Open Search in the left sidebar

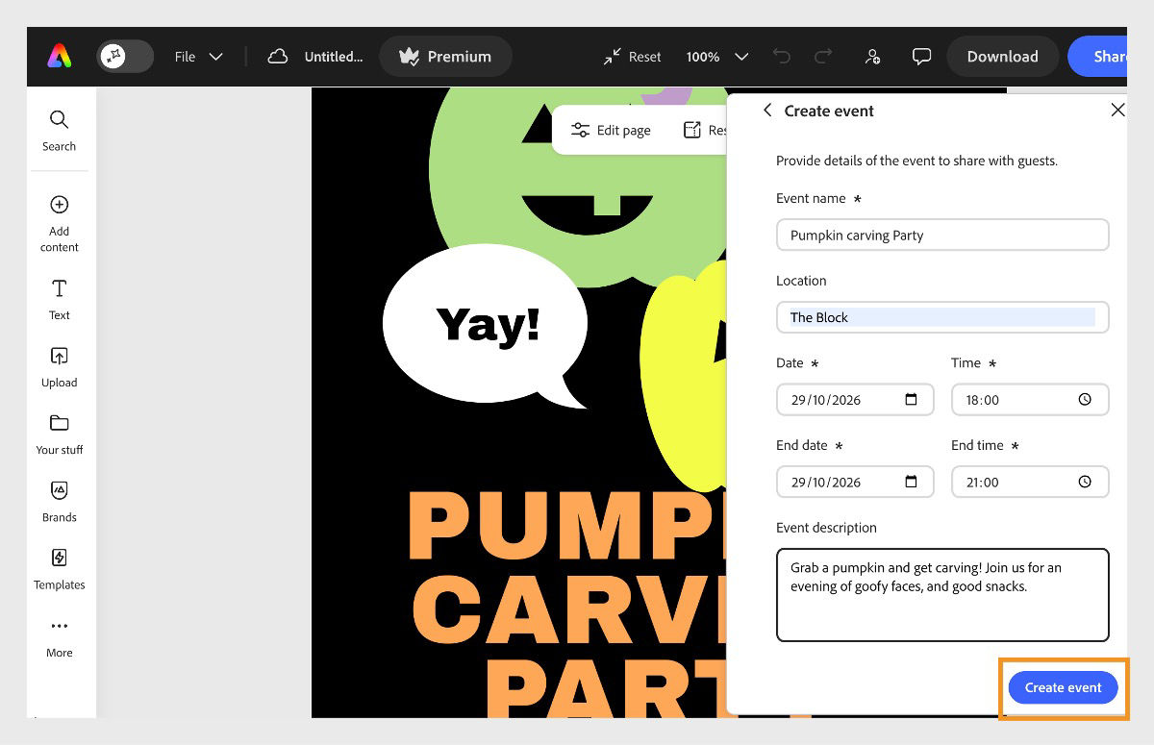click(x=59, y=131)
